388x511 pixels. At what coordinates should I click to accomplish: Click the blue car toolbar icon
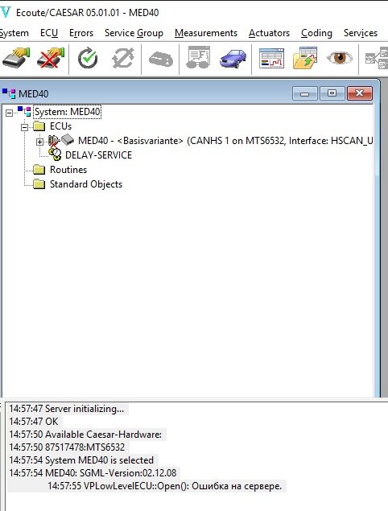(x=233, y=59)
